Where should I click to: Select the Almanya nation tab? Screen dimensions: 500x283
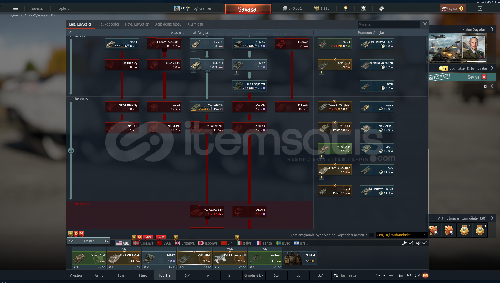pos(143,243)
